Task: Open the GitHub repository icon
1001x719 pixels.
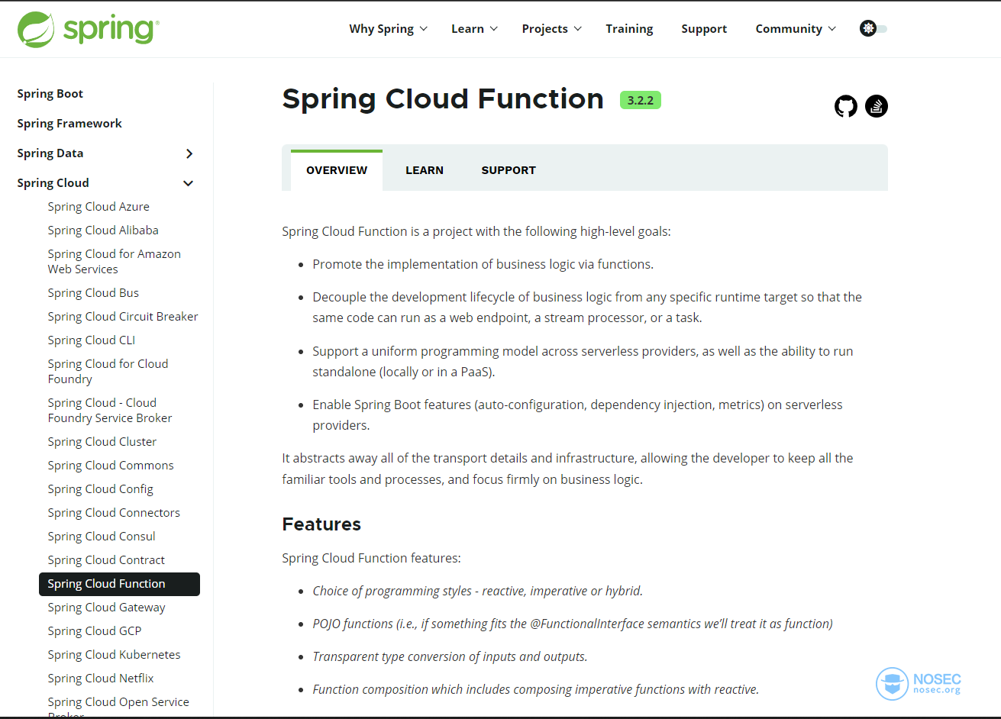Action: click(x=846, y=106)
